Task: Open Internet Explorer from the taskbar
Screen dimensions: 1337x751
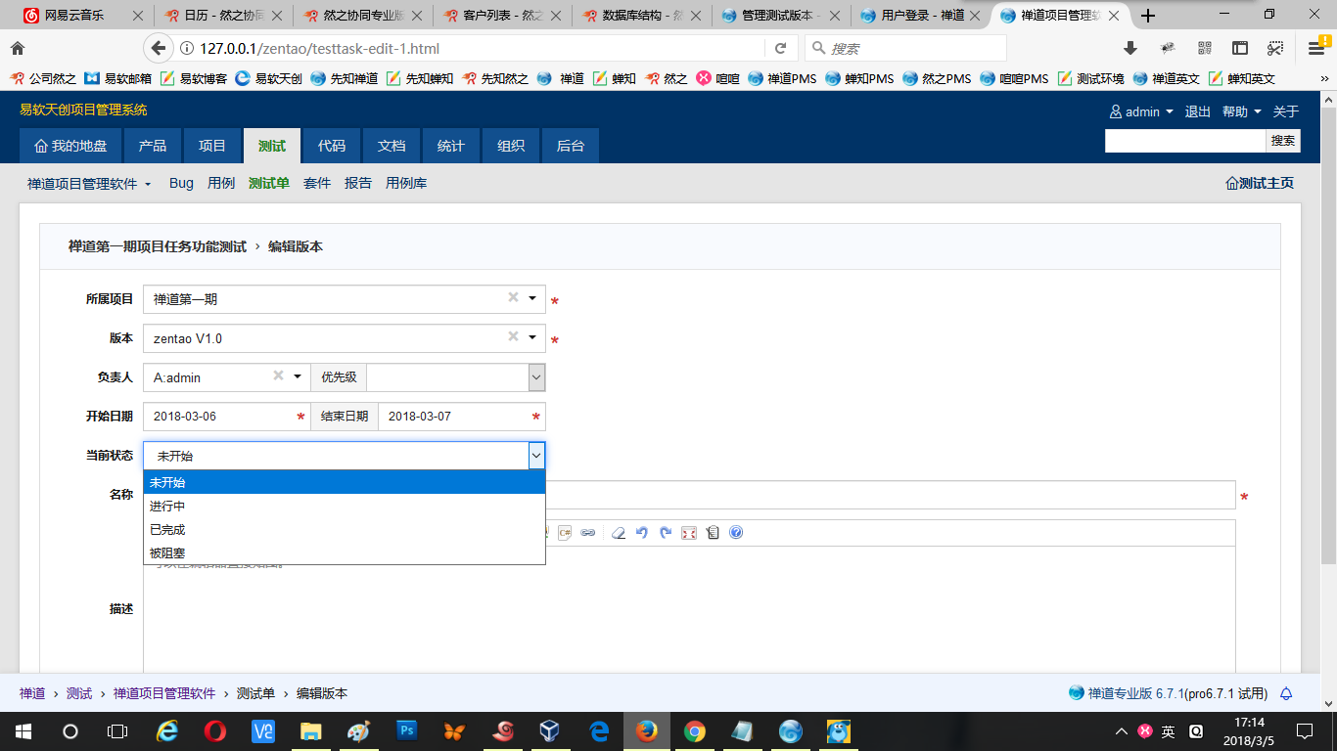Action: pyautogui.click(x=167, y=730)
